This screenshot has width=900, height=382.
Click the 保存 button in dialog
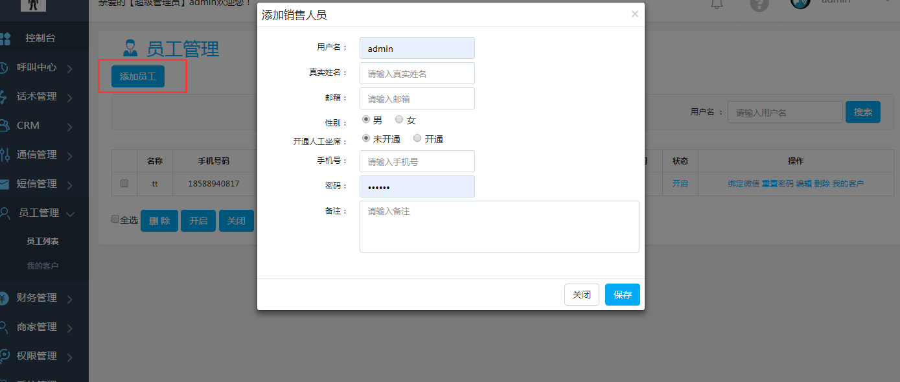coord(622,295)
